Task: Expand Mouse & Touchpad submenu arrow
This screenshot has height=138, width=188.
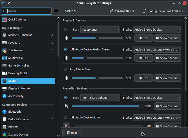Action: click(52, 35)
